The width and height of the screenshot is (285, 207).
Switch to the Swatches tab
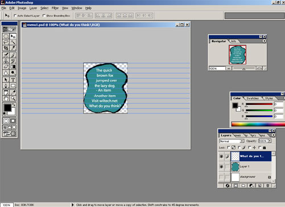pyautogui.click(x=253, y=98)
